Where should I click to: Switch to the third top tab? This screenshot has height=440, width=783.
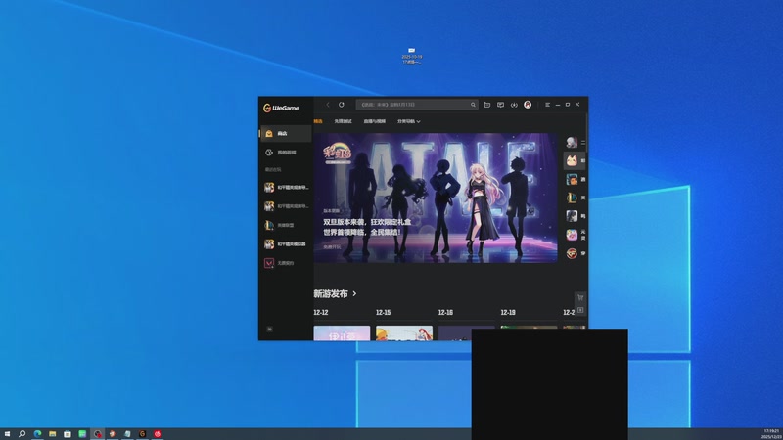click(x=375, y=121)
